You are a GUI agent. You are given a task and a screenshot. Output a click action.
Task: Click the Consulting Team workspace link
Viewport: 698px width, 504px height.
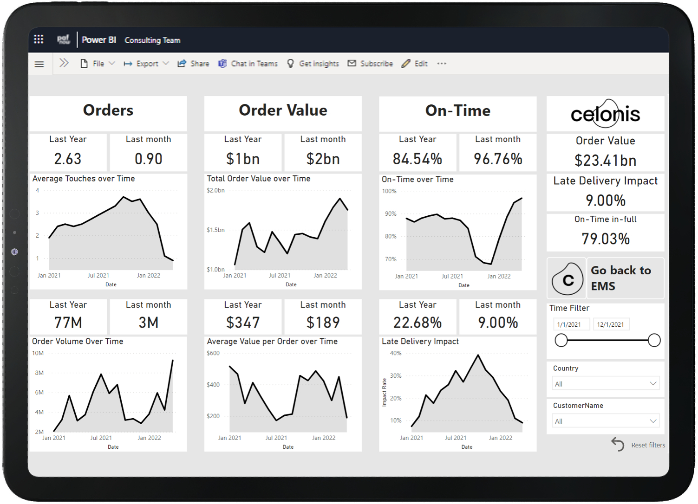152,40
